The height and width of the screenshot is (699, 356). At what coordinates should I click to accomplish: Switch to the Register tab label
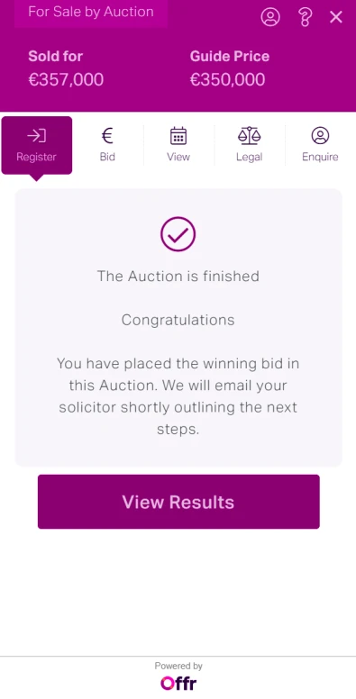click(x=36, y=157)
